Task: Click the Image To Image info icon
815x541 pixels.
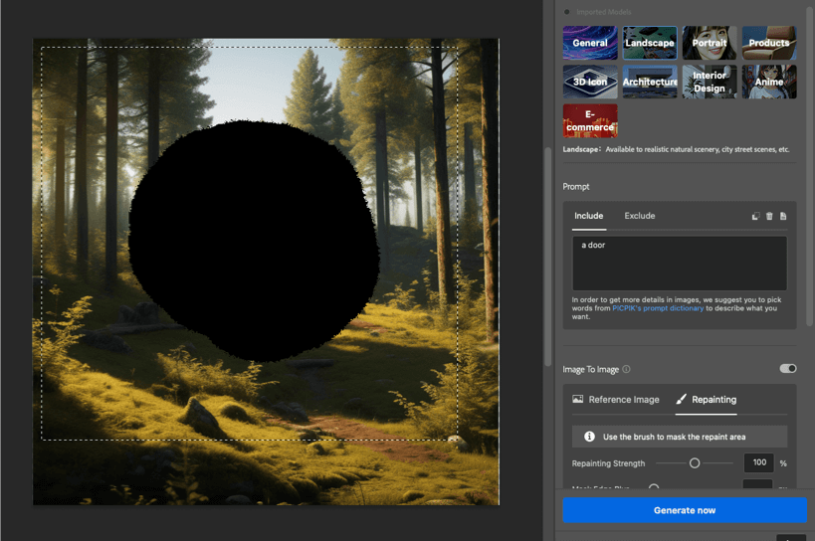Action: click(x=626, y=369)
